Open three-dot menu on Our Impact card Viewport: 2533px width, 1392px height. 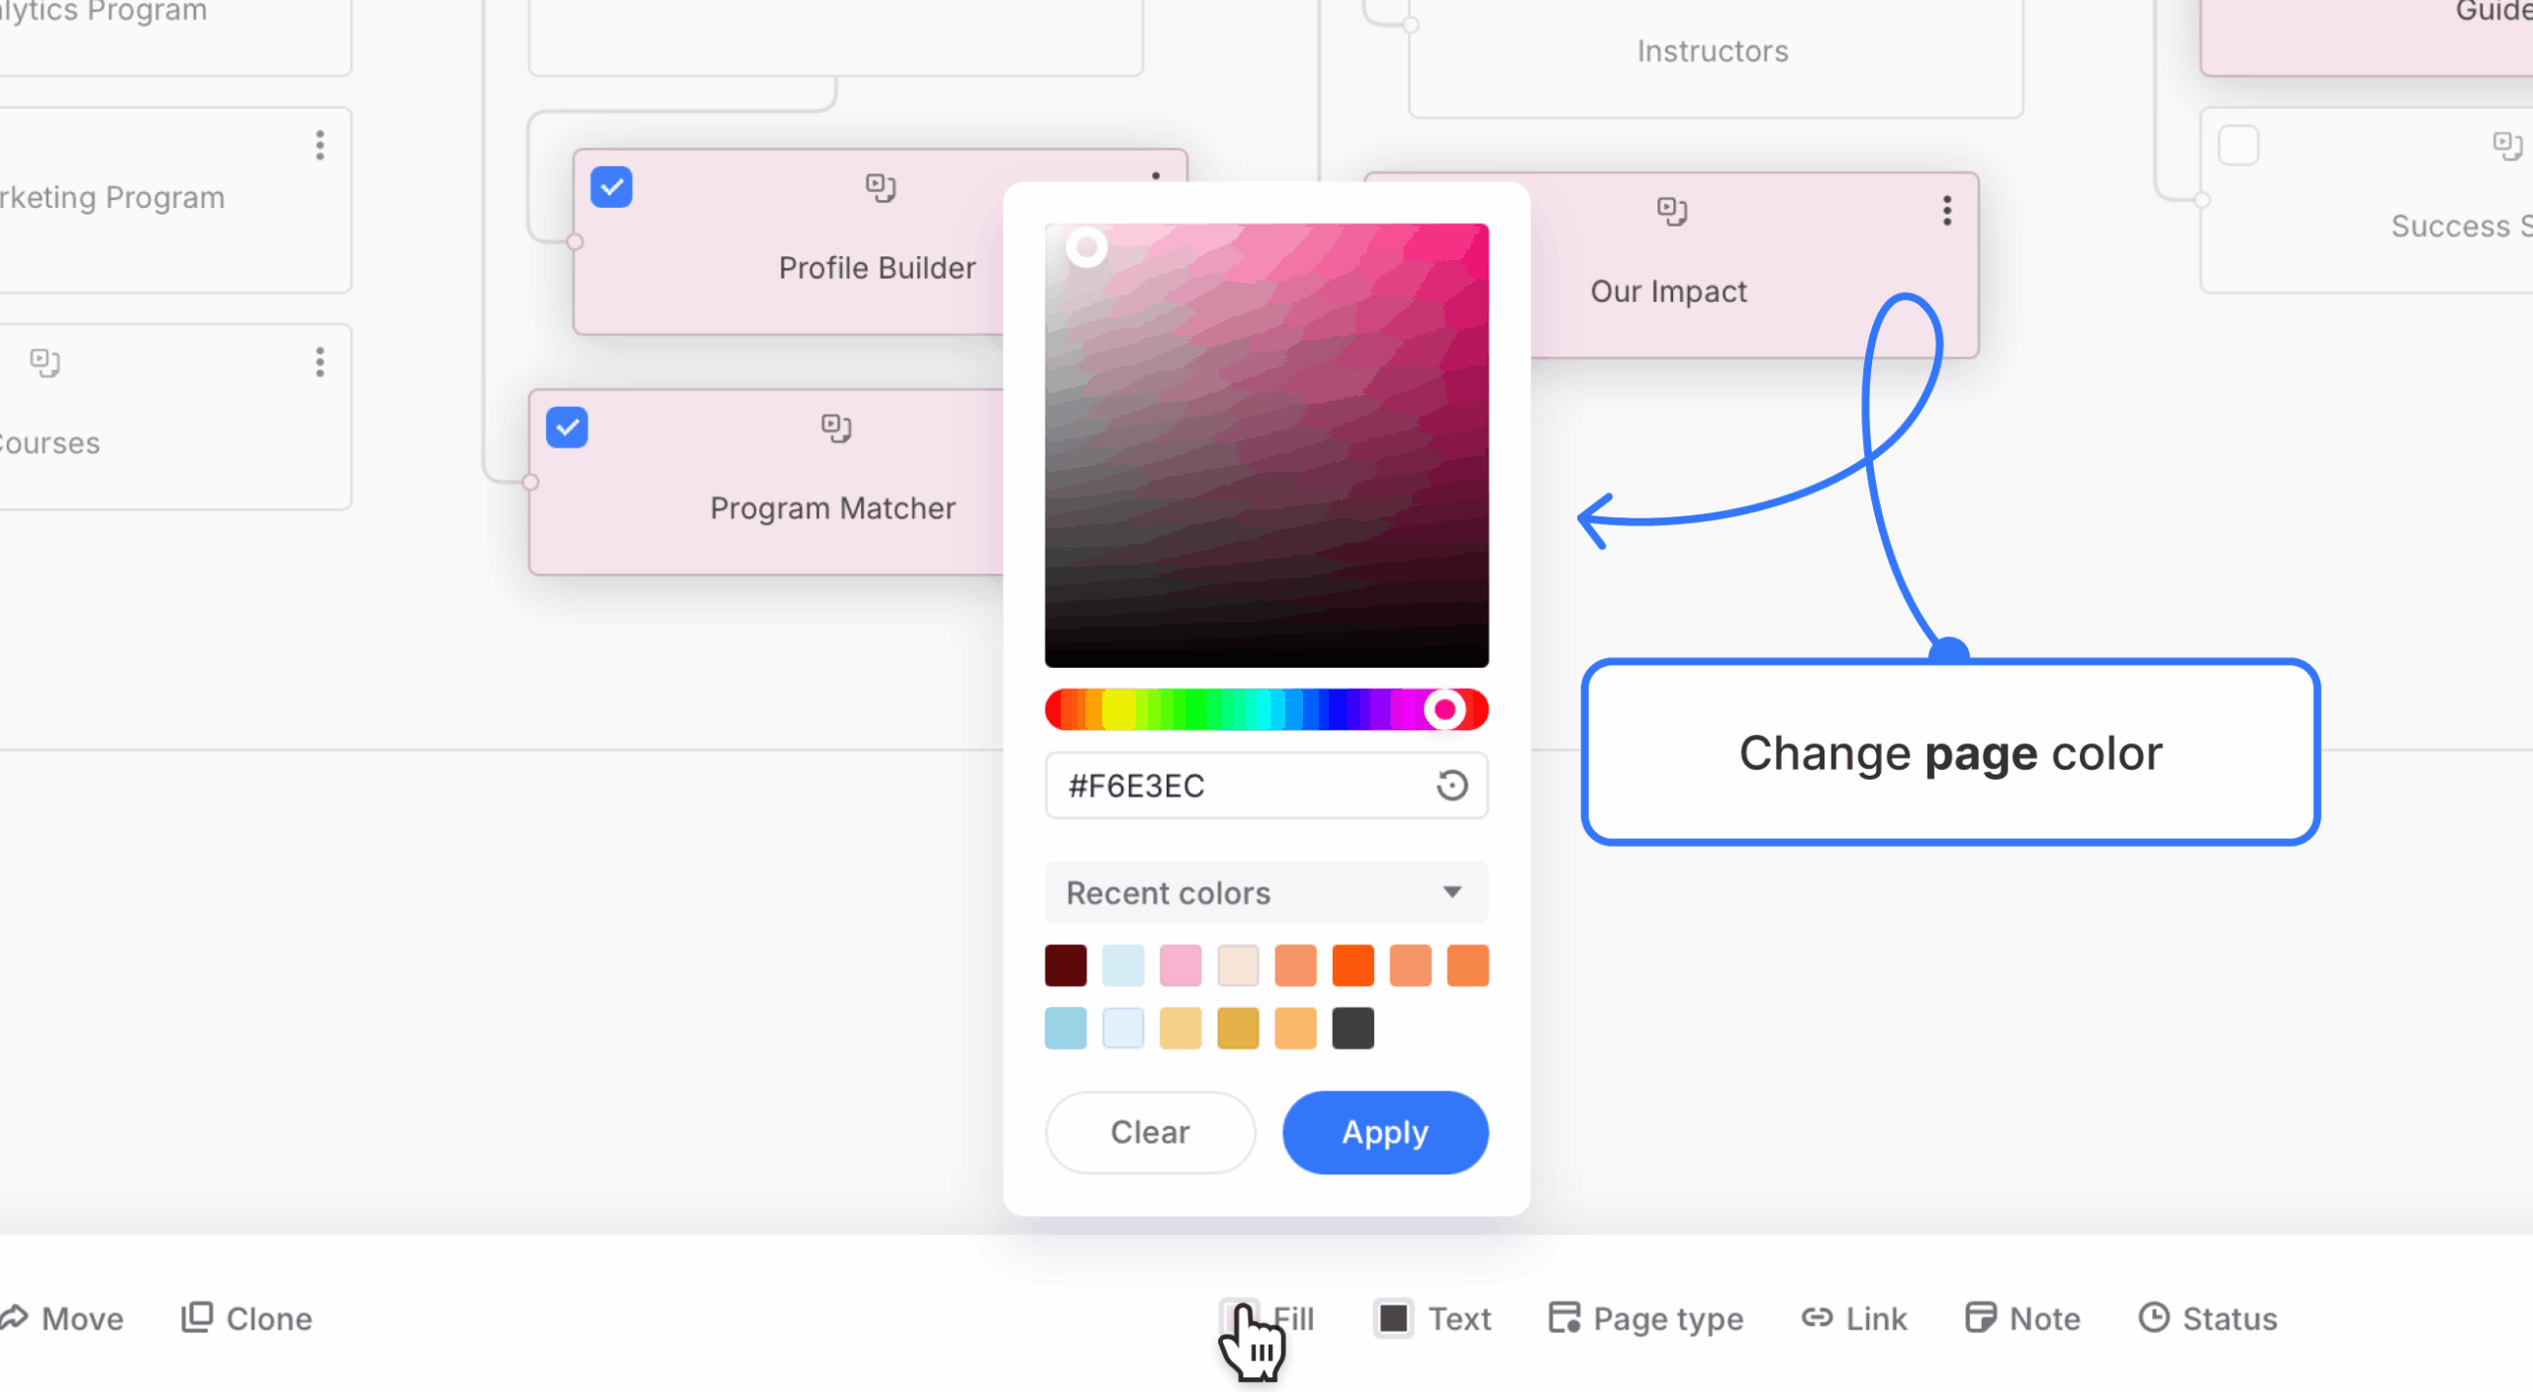tap(1946, 210)
